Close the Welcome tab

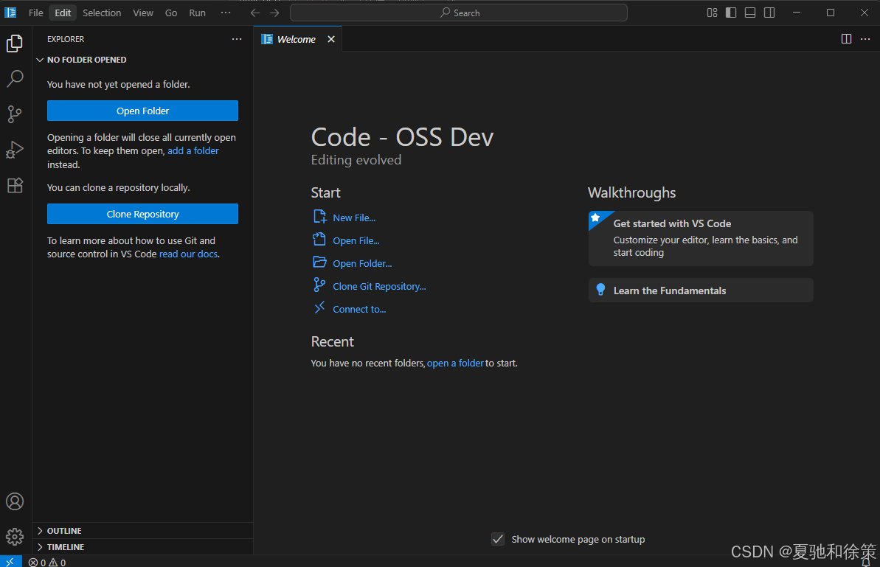coord(331,38)
